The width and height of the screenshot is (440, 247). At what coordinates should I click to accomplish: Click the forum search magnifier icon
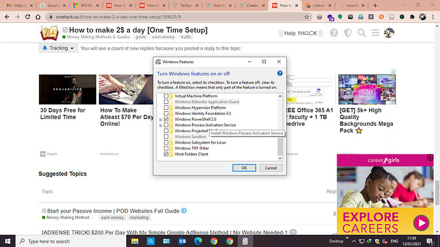pos(362,33)
